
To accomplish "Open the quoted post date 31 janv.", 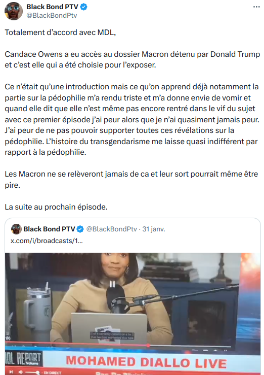I will point(154,229).
